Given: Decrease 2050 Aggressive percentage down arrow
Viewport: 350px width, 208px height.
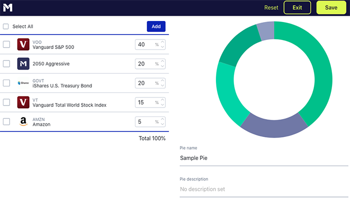Looking at the screenshot, I should tap(162, 66).
